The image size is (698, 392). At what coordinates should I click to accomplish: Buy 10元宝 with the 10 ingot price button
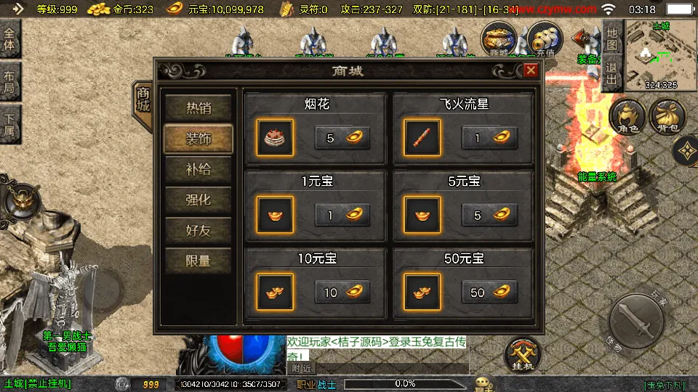click(342, 292)
